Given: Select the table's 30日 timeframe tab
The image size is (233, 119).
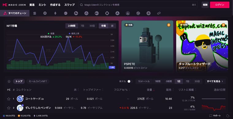Looking at the screenshot, I should (x=197, y=81).
